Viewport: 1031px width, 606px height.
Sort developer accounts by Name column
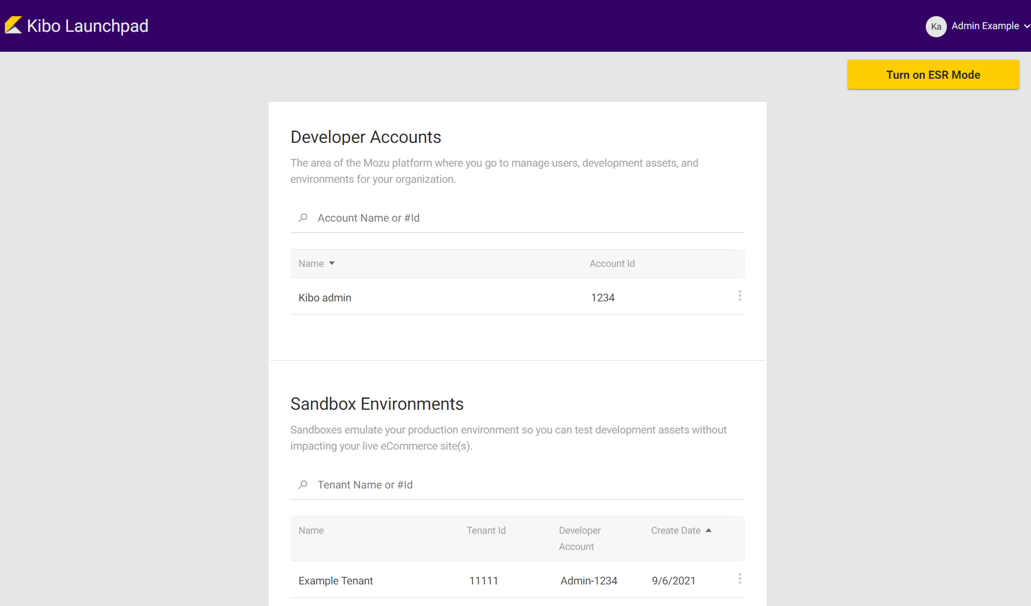coord(317,264)
